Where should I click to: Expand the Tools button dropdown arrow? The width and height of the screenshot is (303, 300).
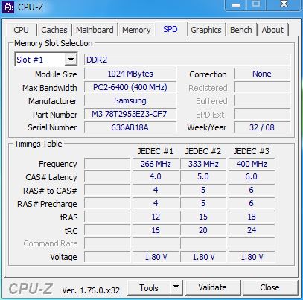[x=176, y=287]
